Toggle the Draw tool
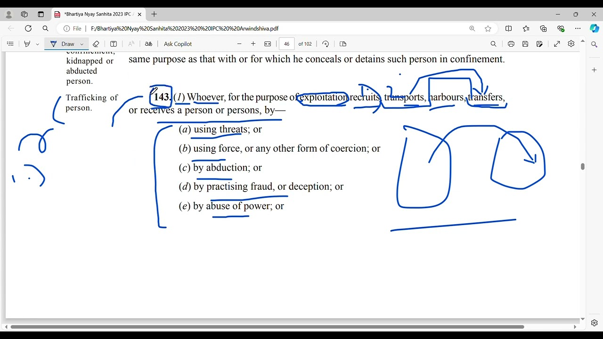 coord(62,44)
